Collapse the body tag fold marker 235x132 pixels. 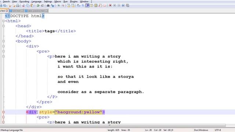(3, 41)
